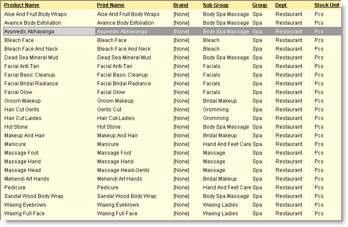Select the Facial Bridal Radiance product
The image size is (348, 227).
31,83
